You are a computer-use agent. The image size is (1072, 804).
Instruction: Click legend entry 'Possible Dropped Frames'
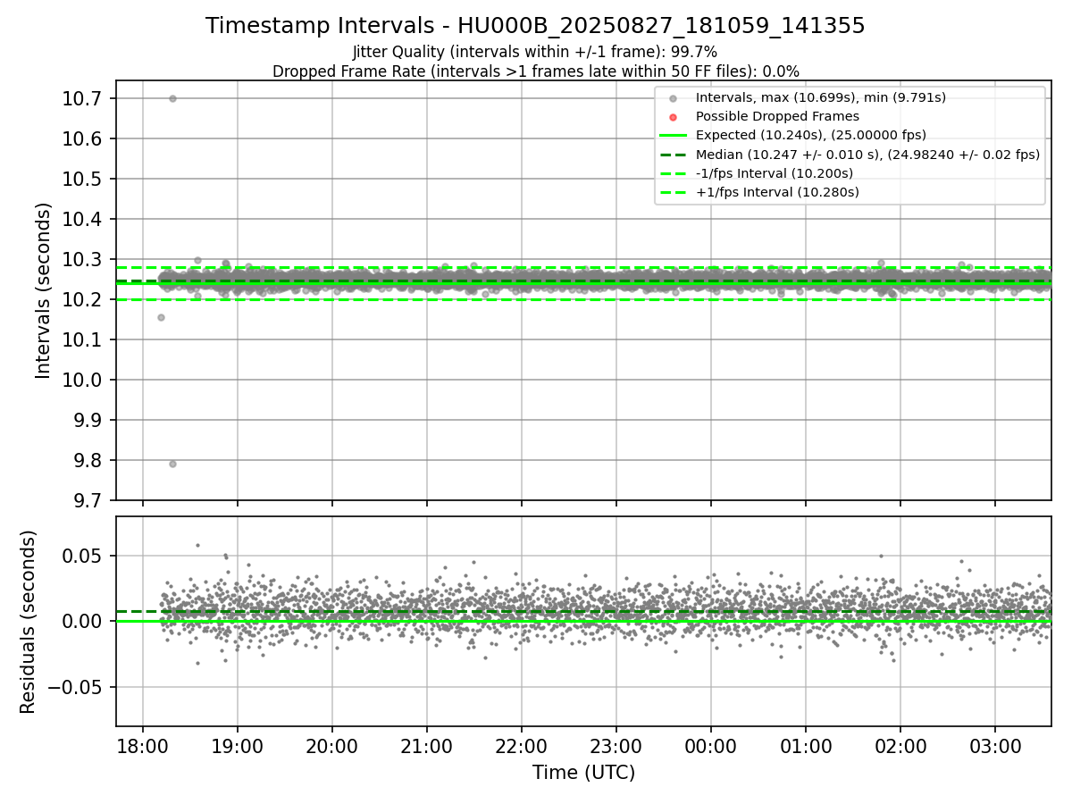777,116
